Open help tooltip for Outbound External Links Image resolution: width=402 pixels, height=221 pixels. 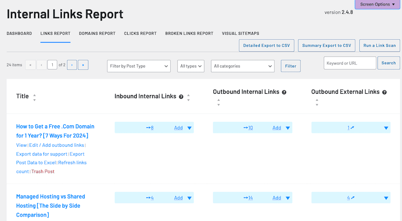tap(384, 92)
